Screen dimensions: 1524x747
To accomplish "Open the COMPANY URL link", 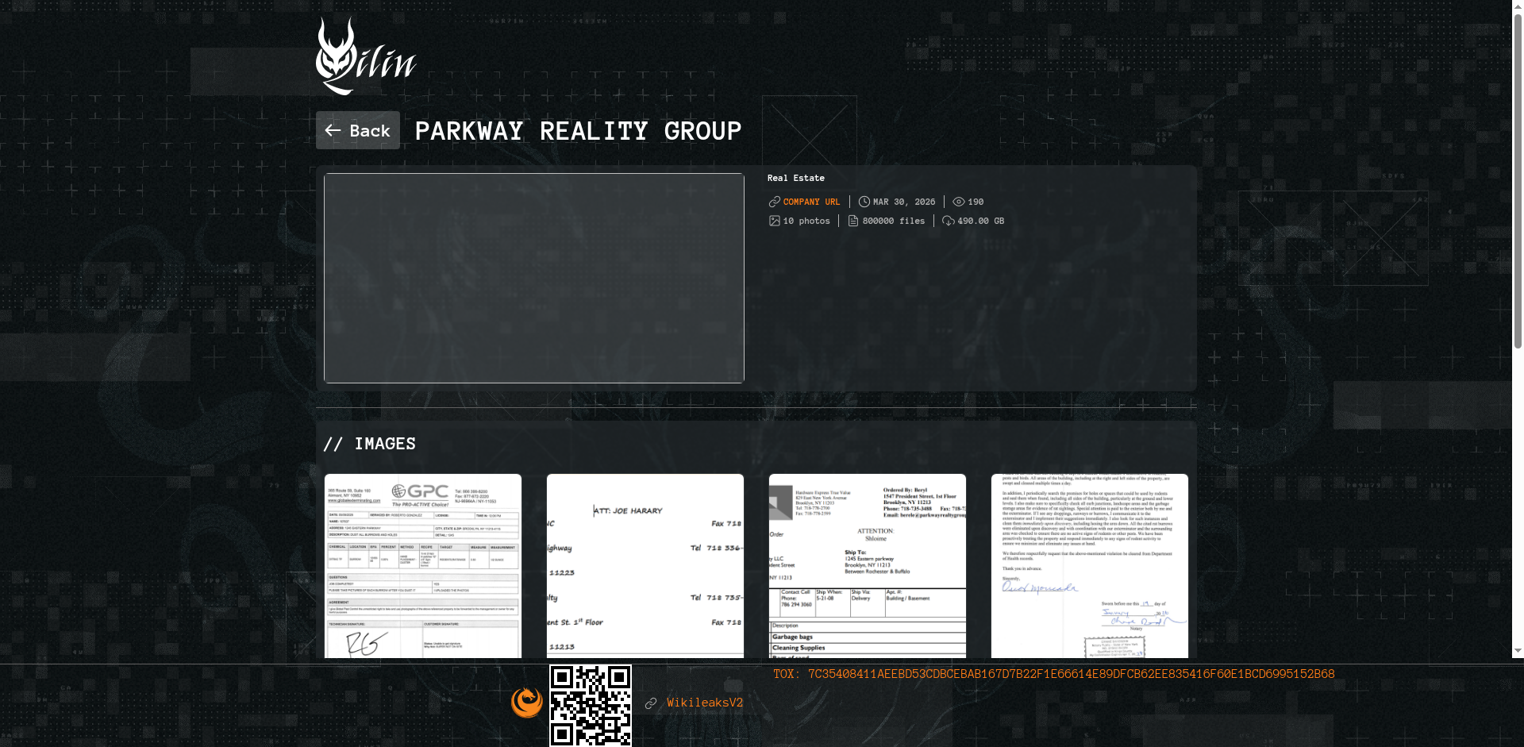I will (811, 202).
